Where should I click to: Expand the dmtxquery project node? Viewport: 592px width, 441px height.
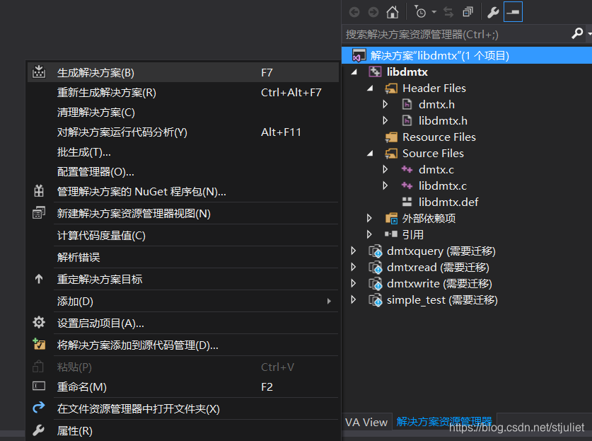coord(354,251)
